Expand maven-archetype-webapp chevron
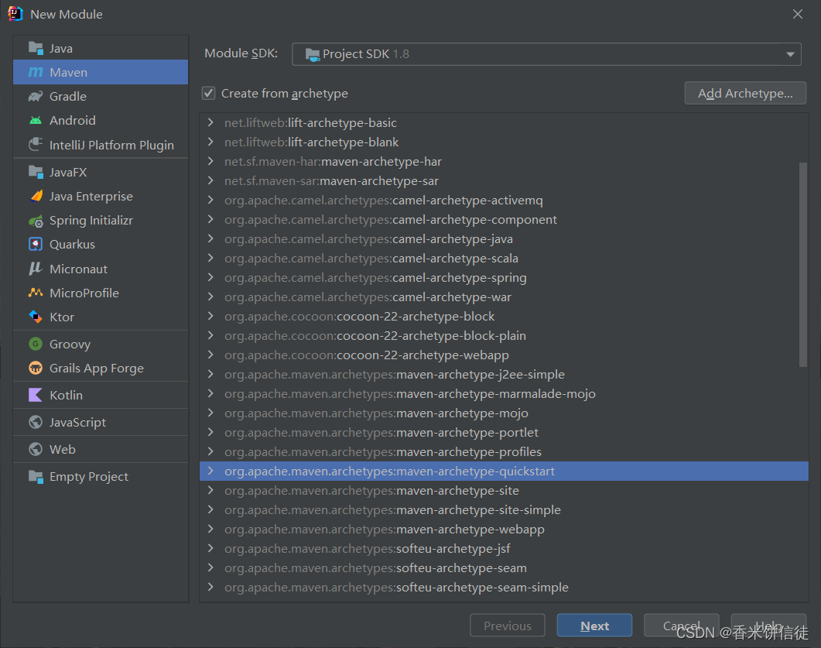The width and height of the screenshot is (821, 648). pyautogui.click(x=210, y=529)
